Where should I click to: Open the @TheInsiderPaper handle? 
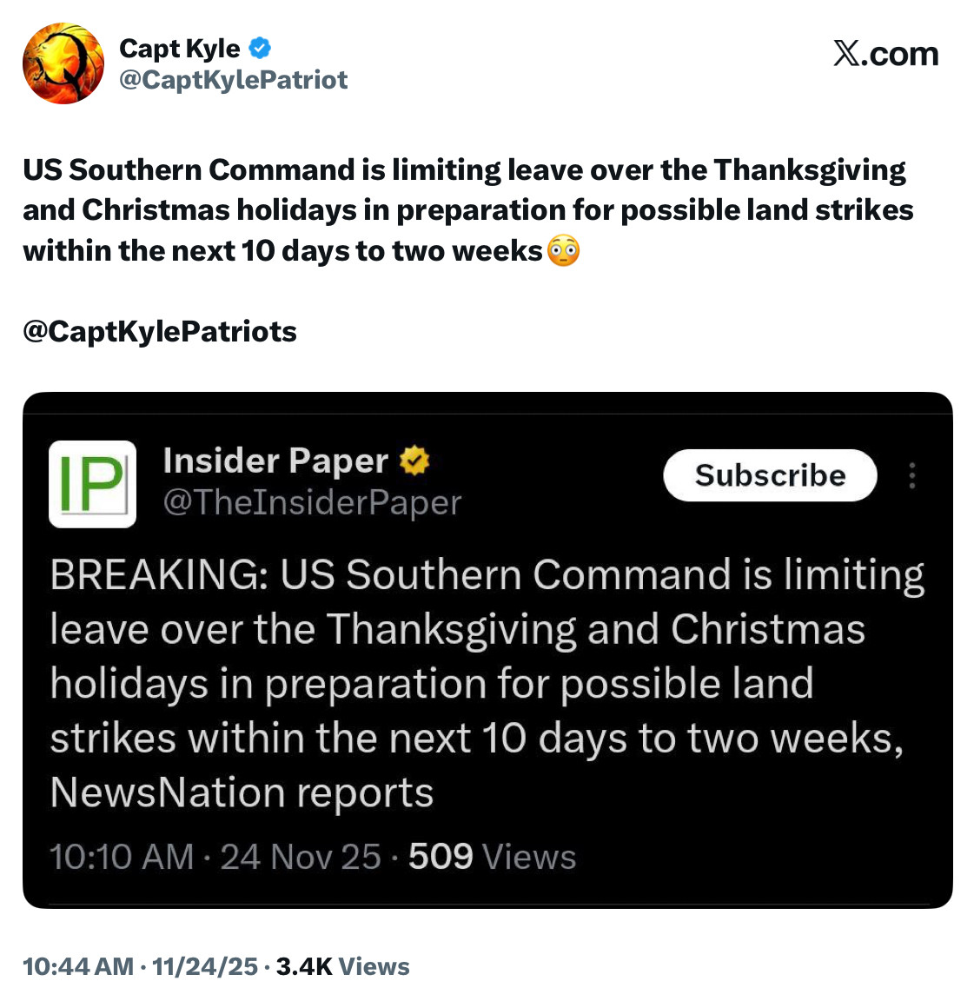pos(312,502)
